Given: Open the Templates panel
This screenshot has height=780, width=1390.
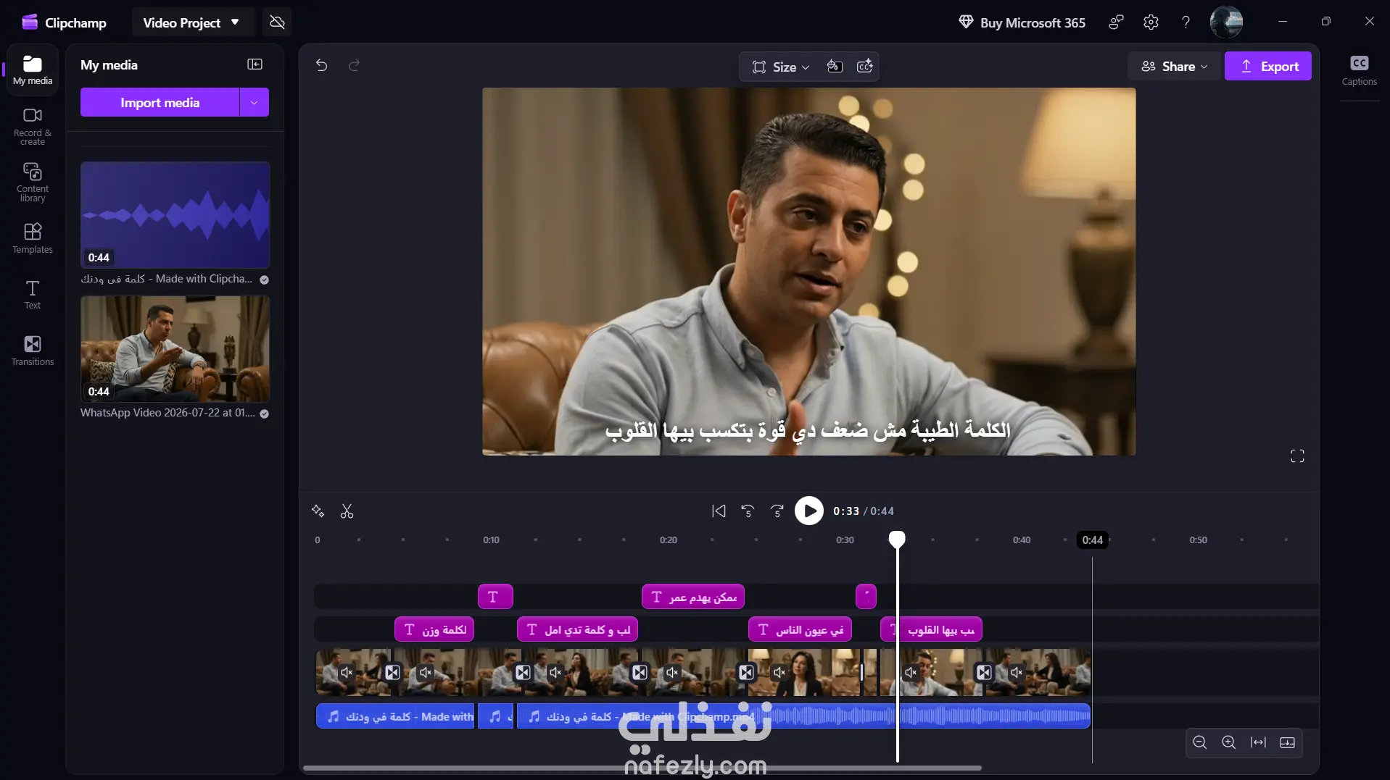Looking at the screenshot, I should pos(33,238).
